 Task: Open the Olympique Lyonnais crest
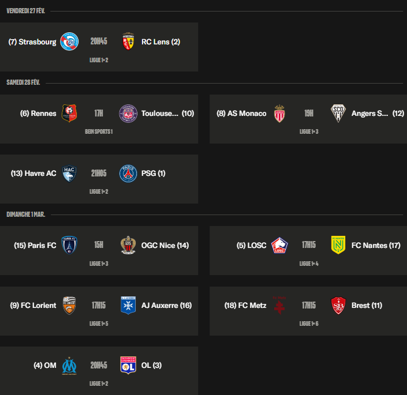point(128,365)
